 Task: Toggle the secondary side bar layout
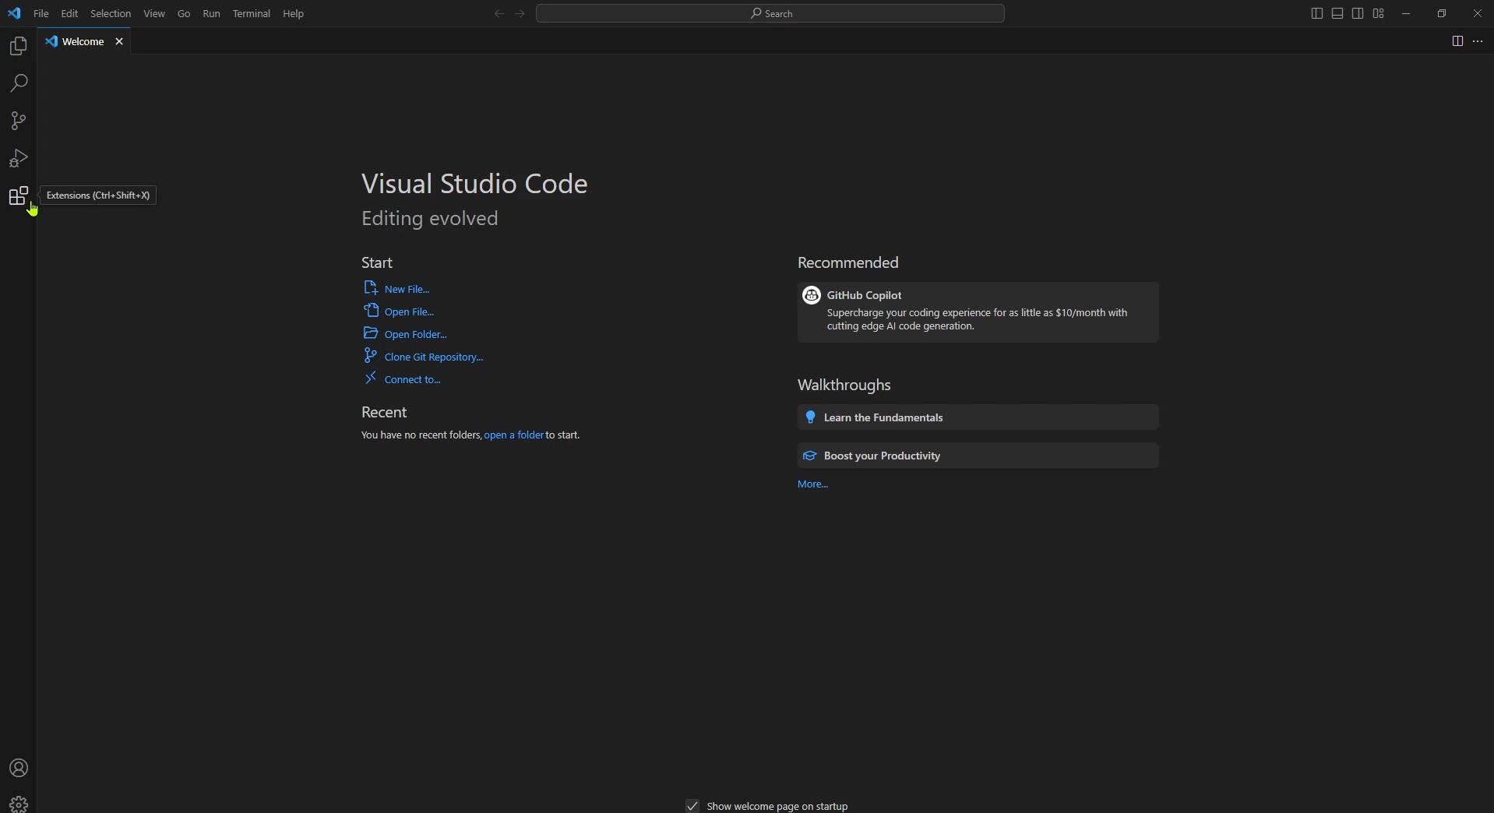[x=1358, y=14]
